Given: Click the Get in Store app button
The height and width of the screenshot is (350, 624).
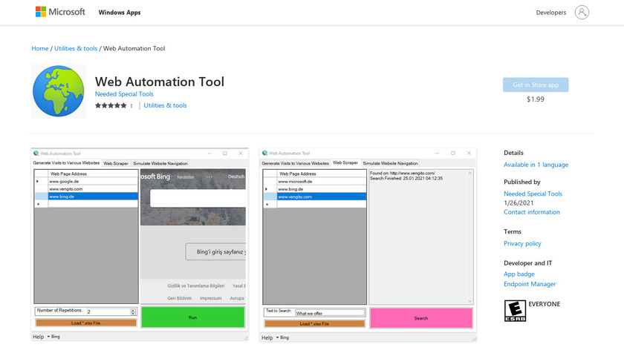Looking at the screenshot, I should pyautogui.click(x=535, y=85).
